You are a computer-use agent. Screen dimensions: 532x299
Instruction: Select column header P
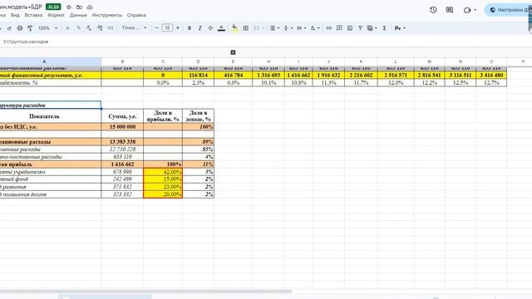523,61
